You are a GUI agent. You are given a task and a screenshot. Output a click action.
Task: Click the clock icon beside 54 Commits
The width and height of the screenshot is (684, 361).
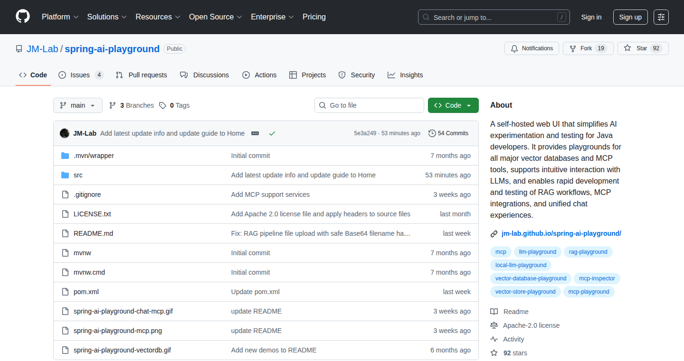coord(432,133)
